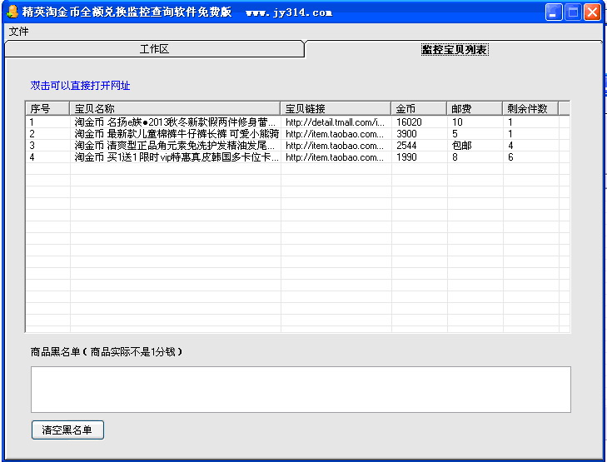Focus the 商品黑名单 text box
The width and height of the screenshot is (607, 462).
[x=301, y=390]
